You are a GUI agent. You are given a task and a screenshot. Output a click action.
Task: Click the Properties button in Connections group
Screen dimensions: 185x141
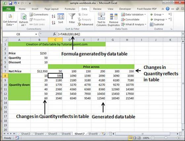pos(37,19)
